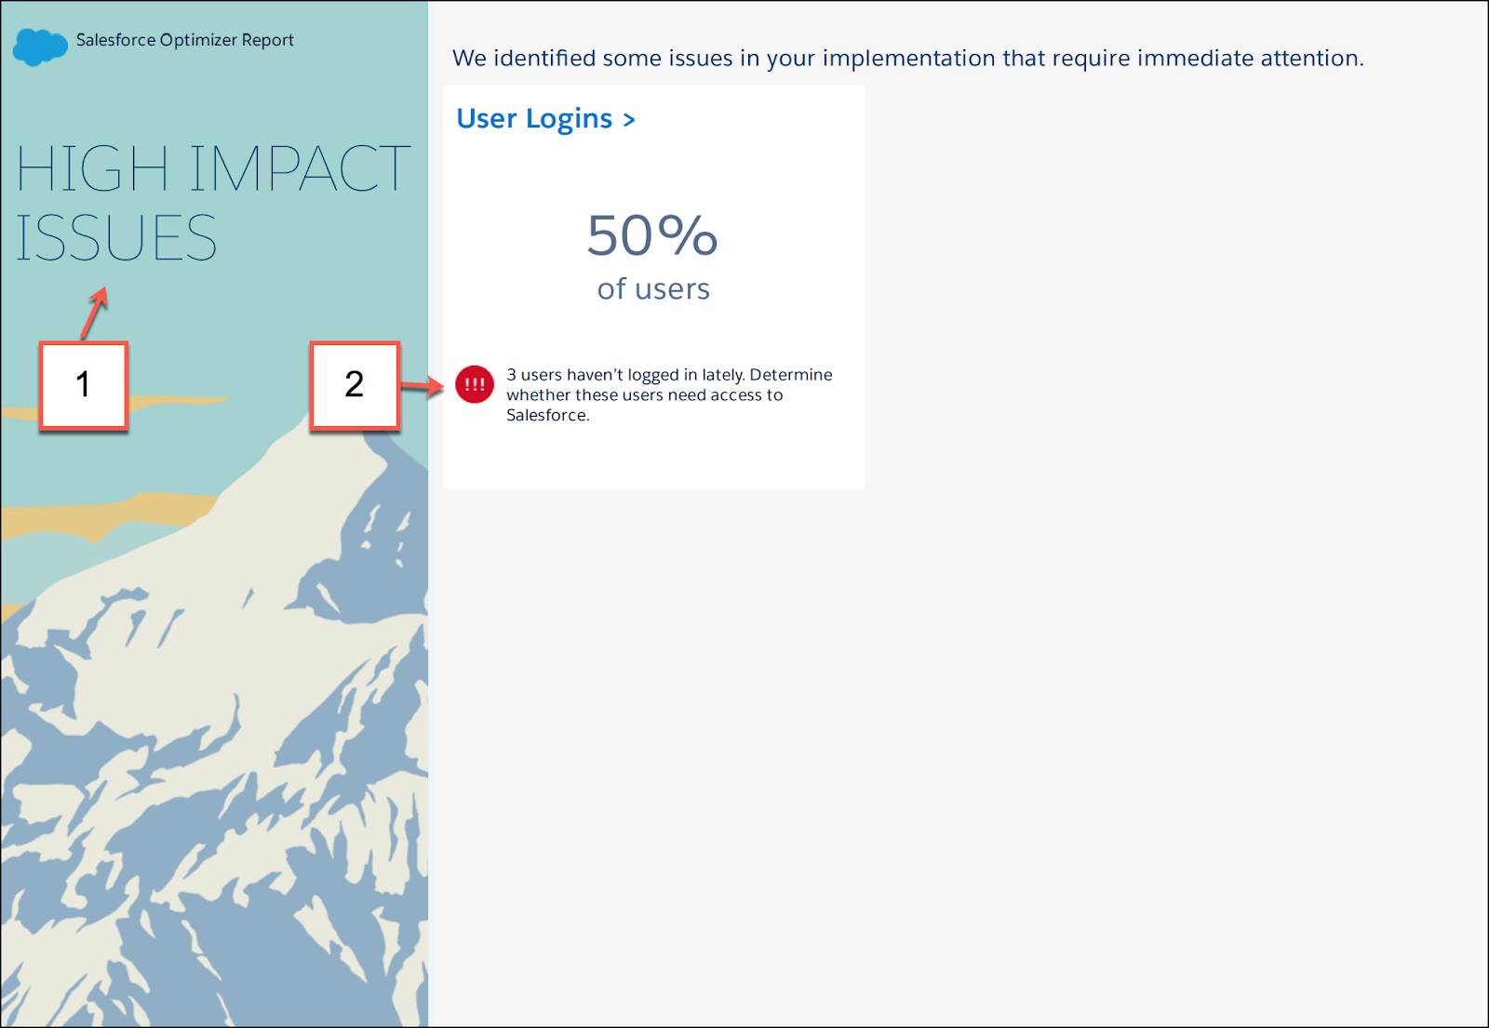Click the Salesforce cloud logo
The image size is (1489, 1028).
click(x=40, y=46)
